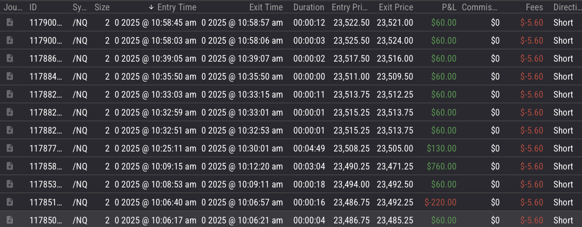Click the ID column header
This screenshot has width=582, height=227.
point(33,7)
